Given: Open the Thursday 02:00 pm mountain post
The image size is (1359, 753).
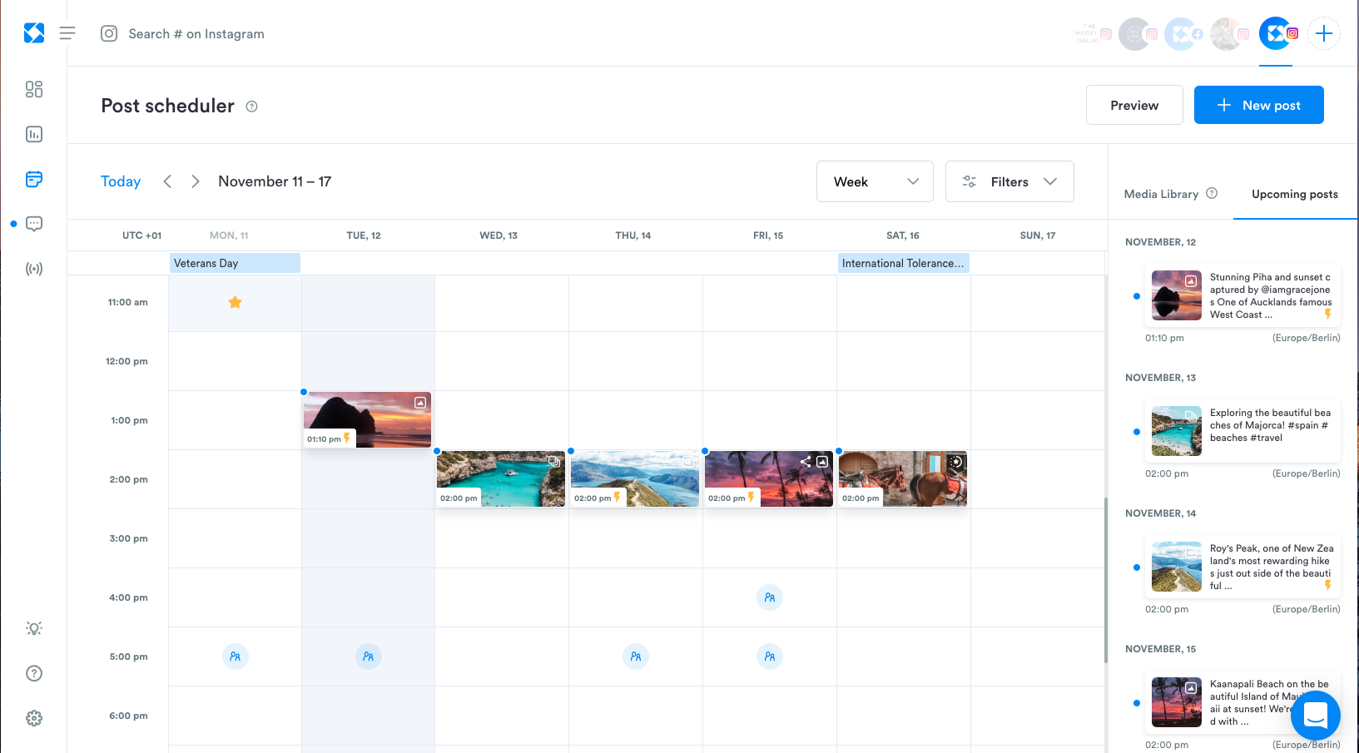Looking at the screenshot, I should [x=635, y=479].
